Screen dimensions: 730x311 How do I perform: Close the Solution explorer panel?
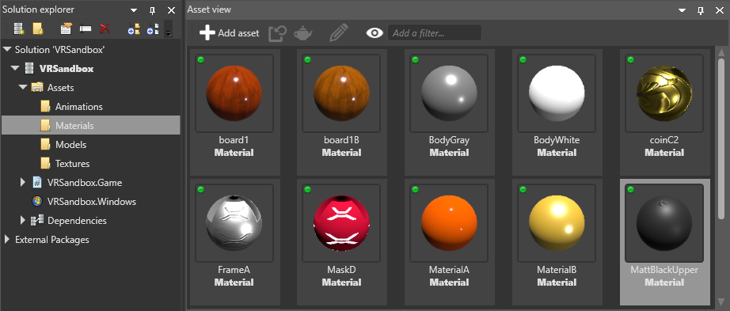(x=171, y=10)
